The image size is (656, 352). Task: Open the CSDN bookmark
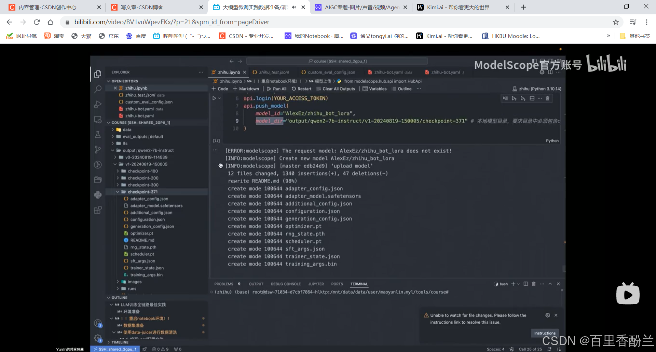coord(246,36)
